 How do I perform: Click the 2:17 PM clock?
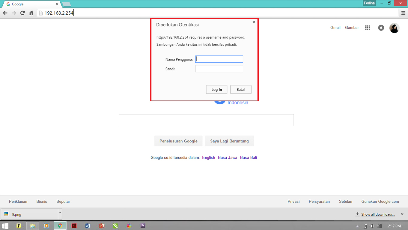pyautogui.click(x=394, y=226)
